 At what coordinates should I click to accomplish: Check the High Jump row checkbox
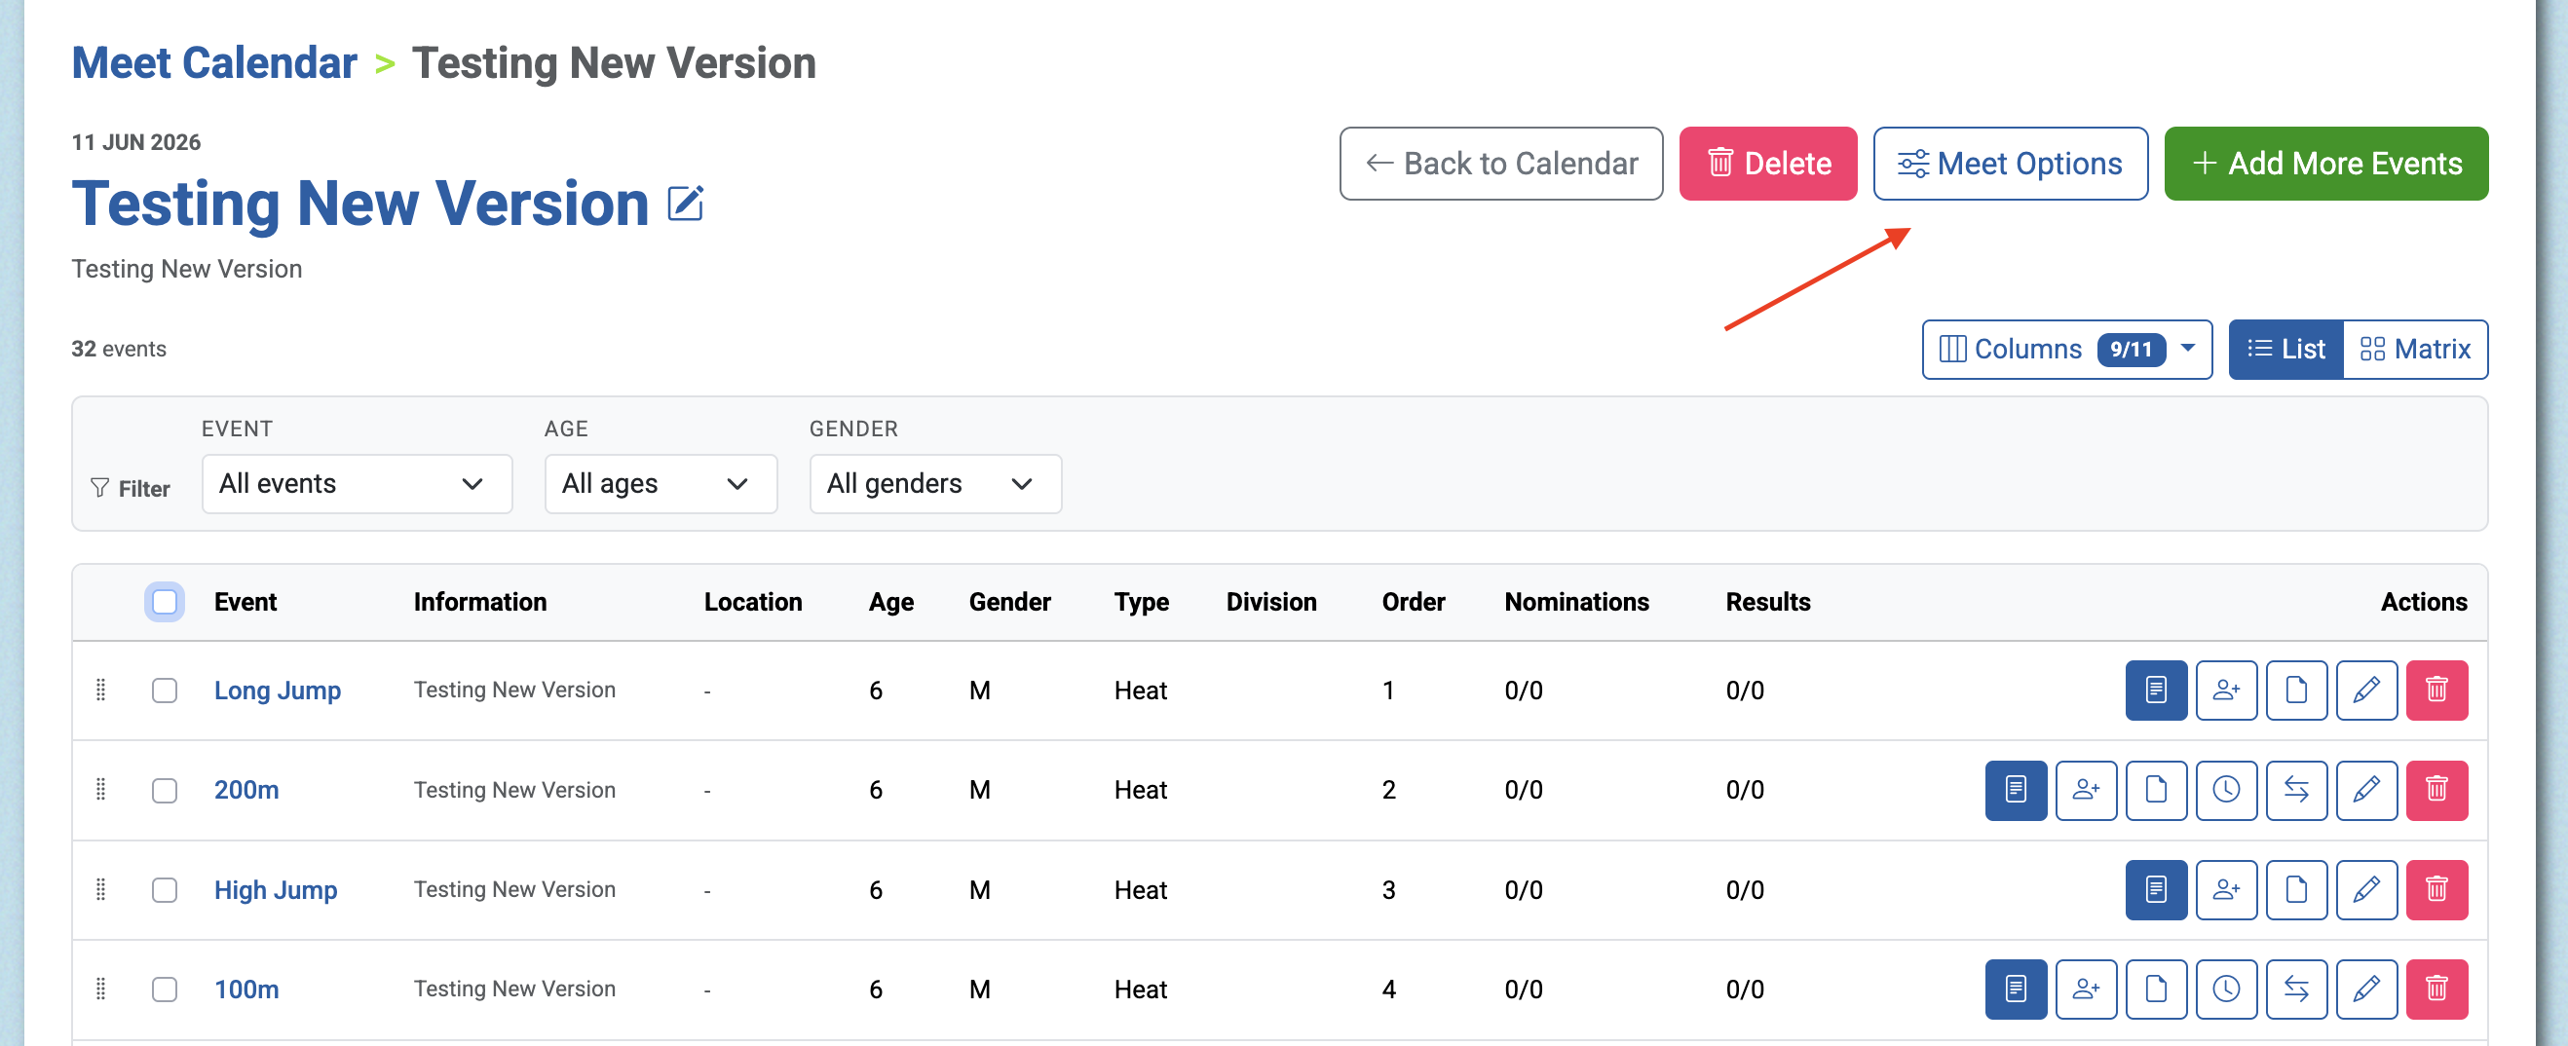click(165, 889)
